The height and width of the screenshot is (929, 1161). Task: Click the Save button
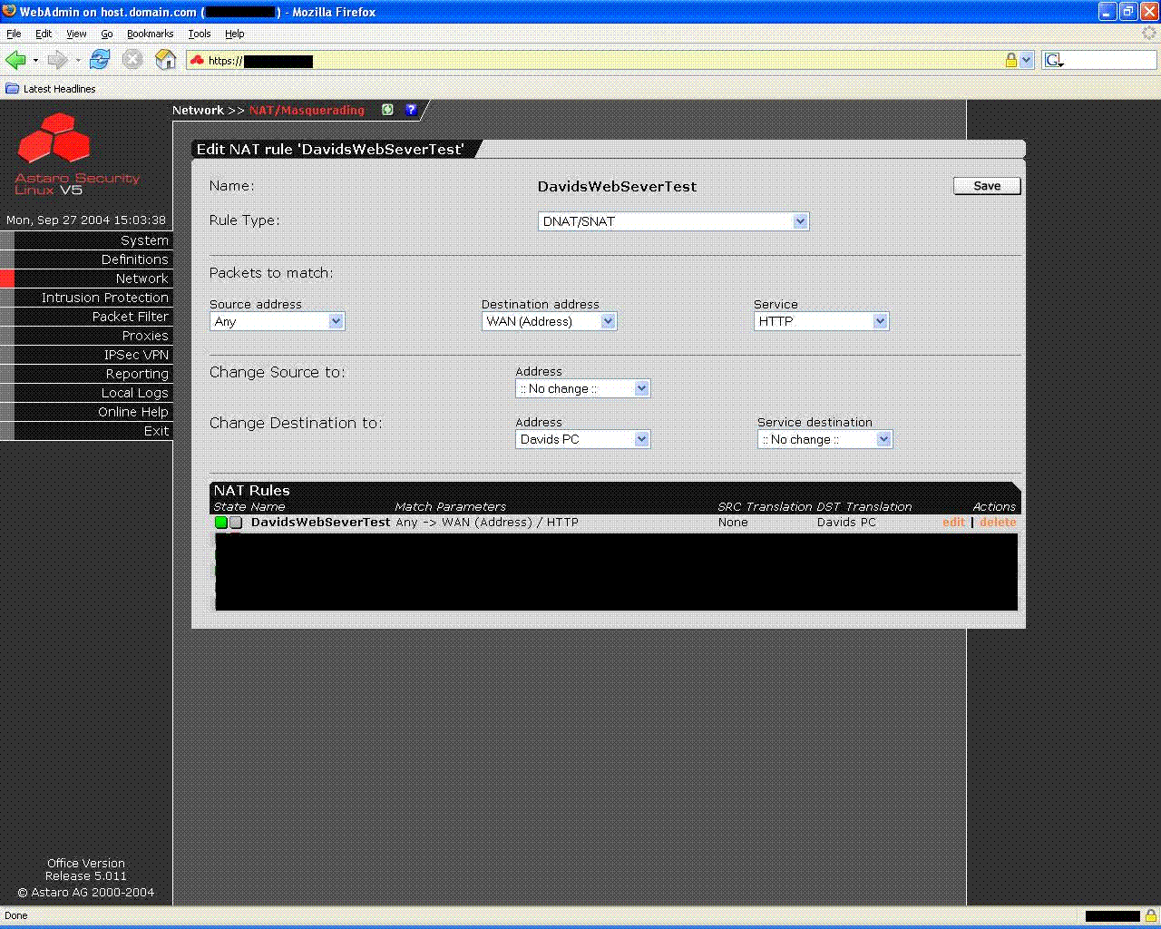987,186
